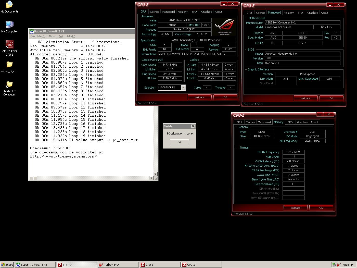Click the AMD Phenom II X6 1090T name field
The width and height of the screenshot is (357, 268).
(185, 20)
